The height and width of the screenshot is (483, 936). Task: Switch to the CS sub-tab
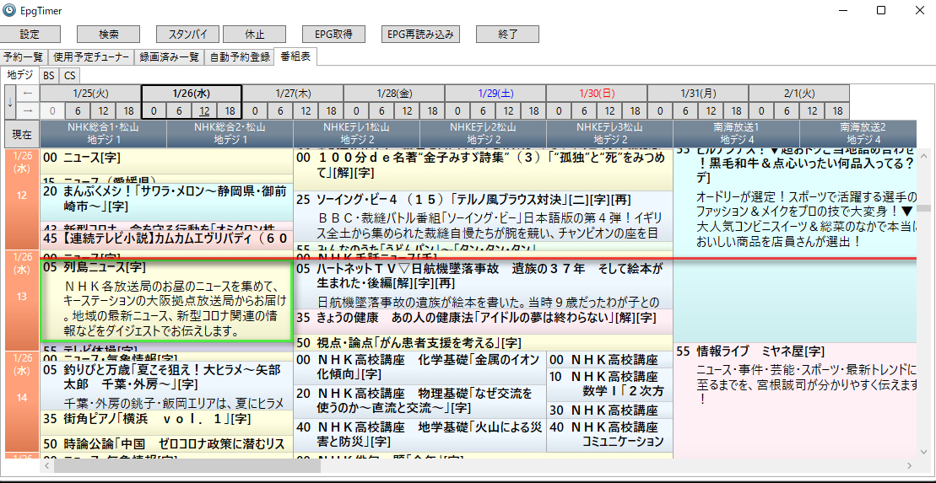[70, 76]
